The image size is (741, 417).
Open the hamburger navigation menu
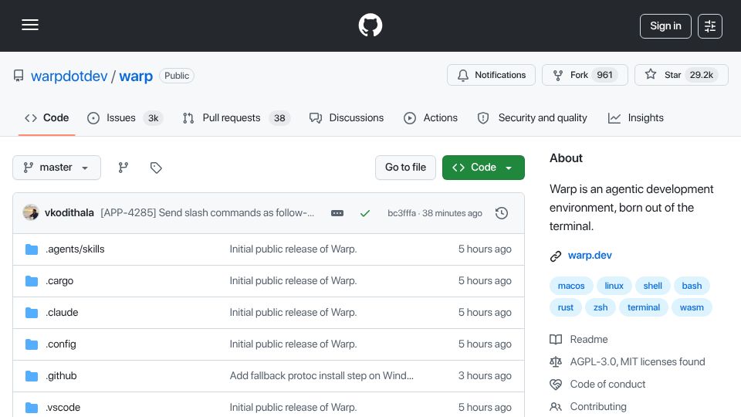(x=30, y=25)
